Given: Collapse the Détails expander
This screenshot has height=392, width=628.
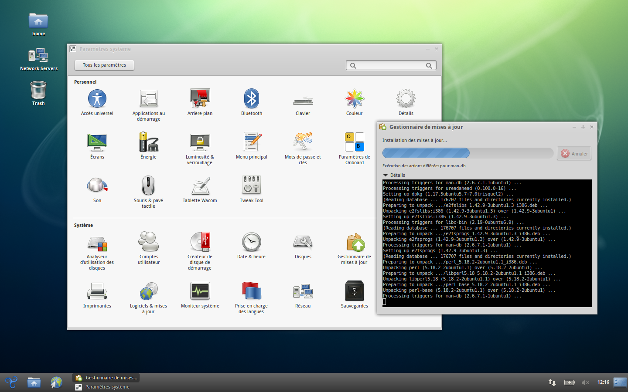Looking at the screenshot, I should [x=394, y=175].
